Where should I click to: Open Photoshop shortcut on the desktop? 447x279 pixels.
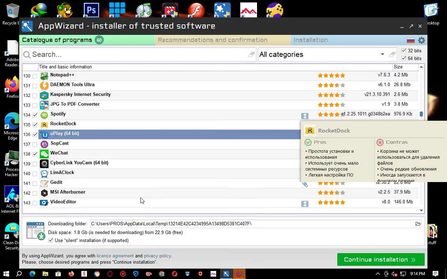pos(91,10)
